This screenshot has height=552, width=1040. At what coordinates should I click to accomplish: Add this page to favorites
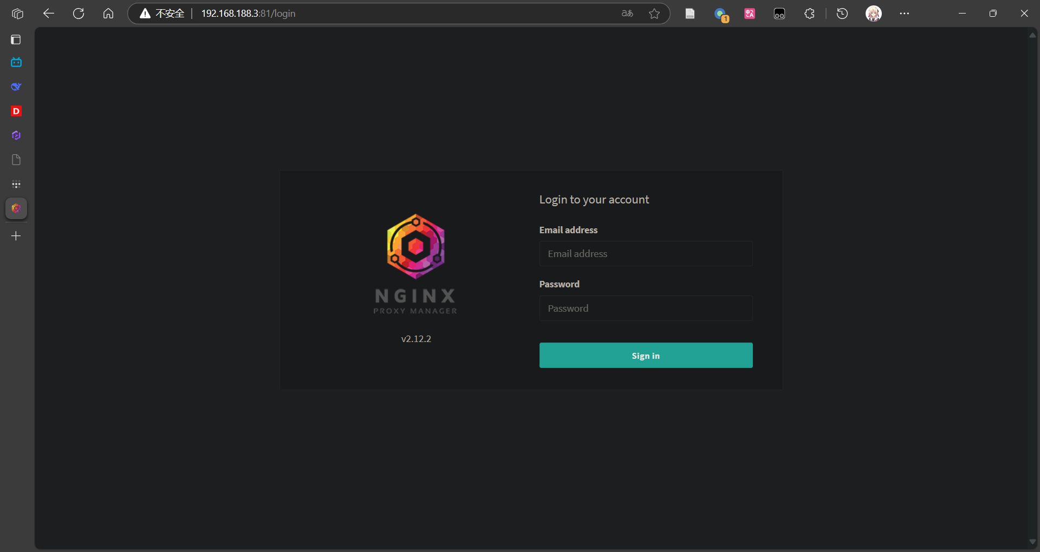[654, 14]
